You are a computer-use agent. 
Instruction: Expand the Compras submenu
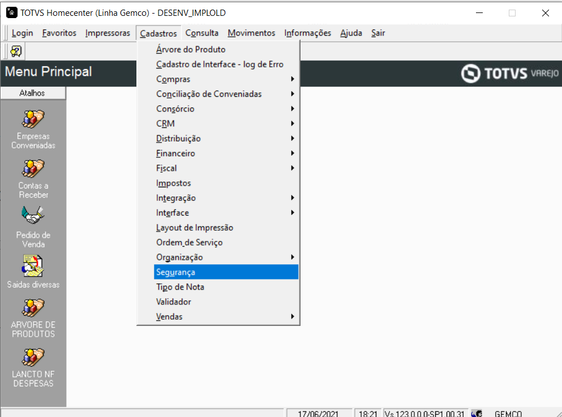click(x=226, y=79)
